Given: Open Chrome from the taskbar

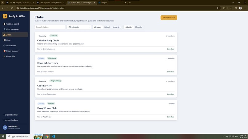Looking at the screenshot, I should click(x=47, y=137).
